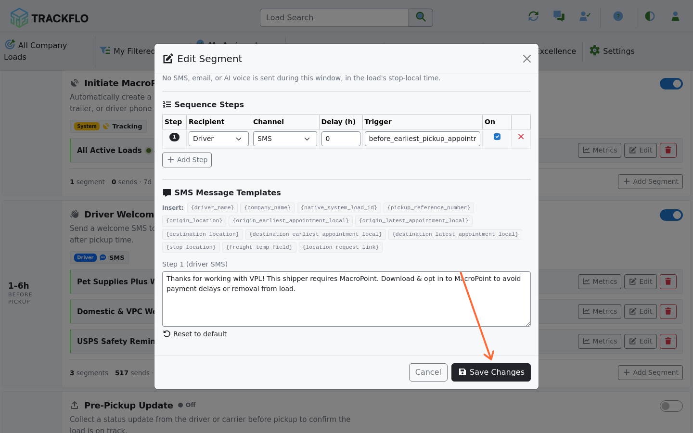Open the Settings tab
This screenshot has width=693, height=433.
click(612, 51)
